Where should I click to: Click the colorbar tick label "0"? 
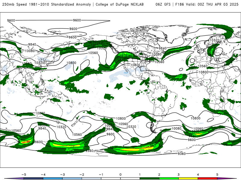click(120, 175)
